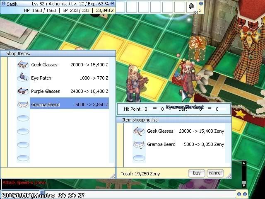
Task: Close the hotkey bar with its X icon
Action: coord(201,3)
